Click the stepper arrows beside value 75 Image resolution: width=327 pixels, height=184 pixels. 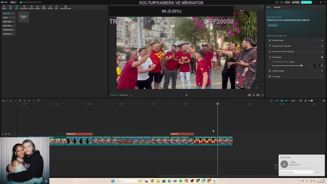(x=322, y=66)
